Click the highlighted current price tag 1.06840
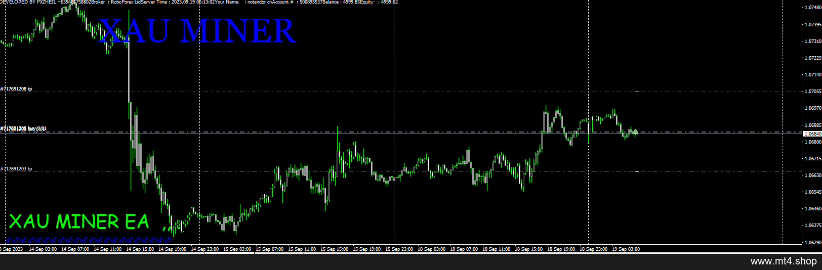The width and height of the screenshot is (822, 270). click(x=812, y=134)
